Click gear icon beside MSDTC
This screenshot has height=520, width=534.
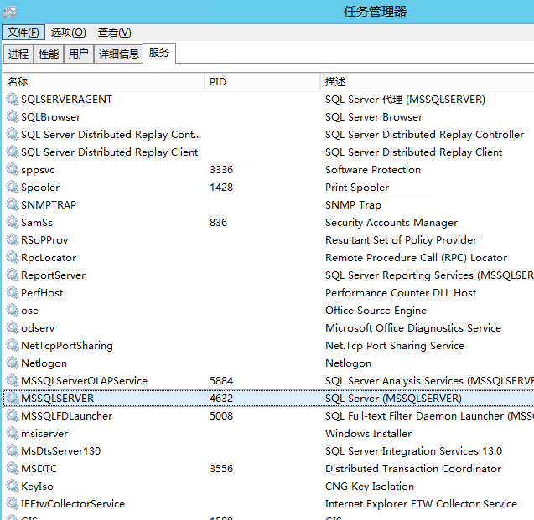(x=13, y=468)
